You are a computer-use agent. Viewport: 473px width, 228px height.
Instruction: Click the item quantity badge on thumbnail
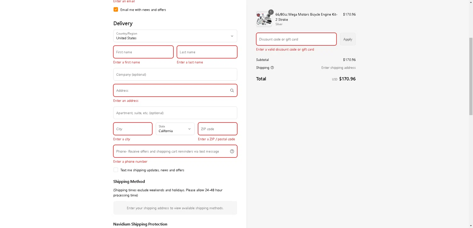[x=271, y=12]
